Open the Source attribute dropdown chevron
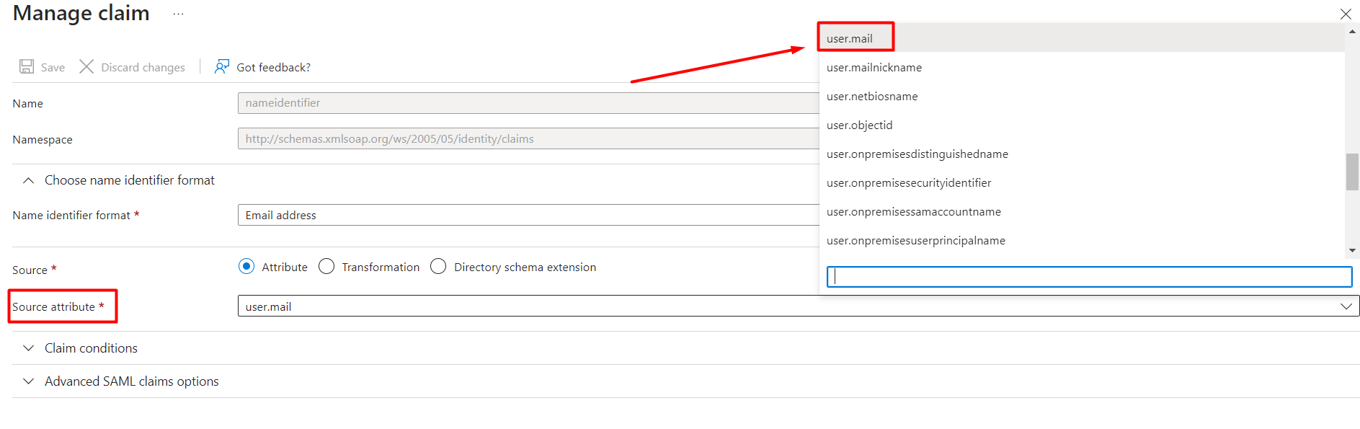The image size is (1360, 429). 1346,306
